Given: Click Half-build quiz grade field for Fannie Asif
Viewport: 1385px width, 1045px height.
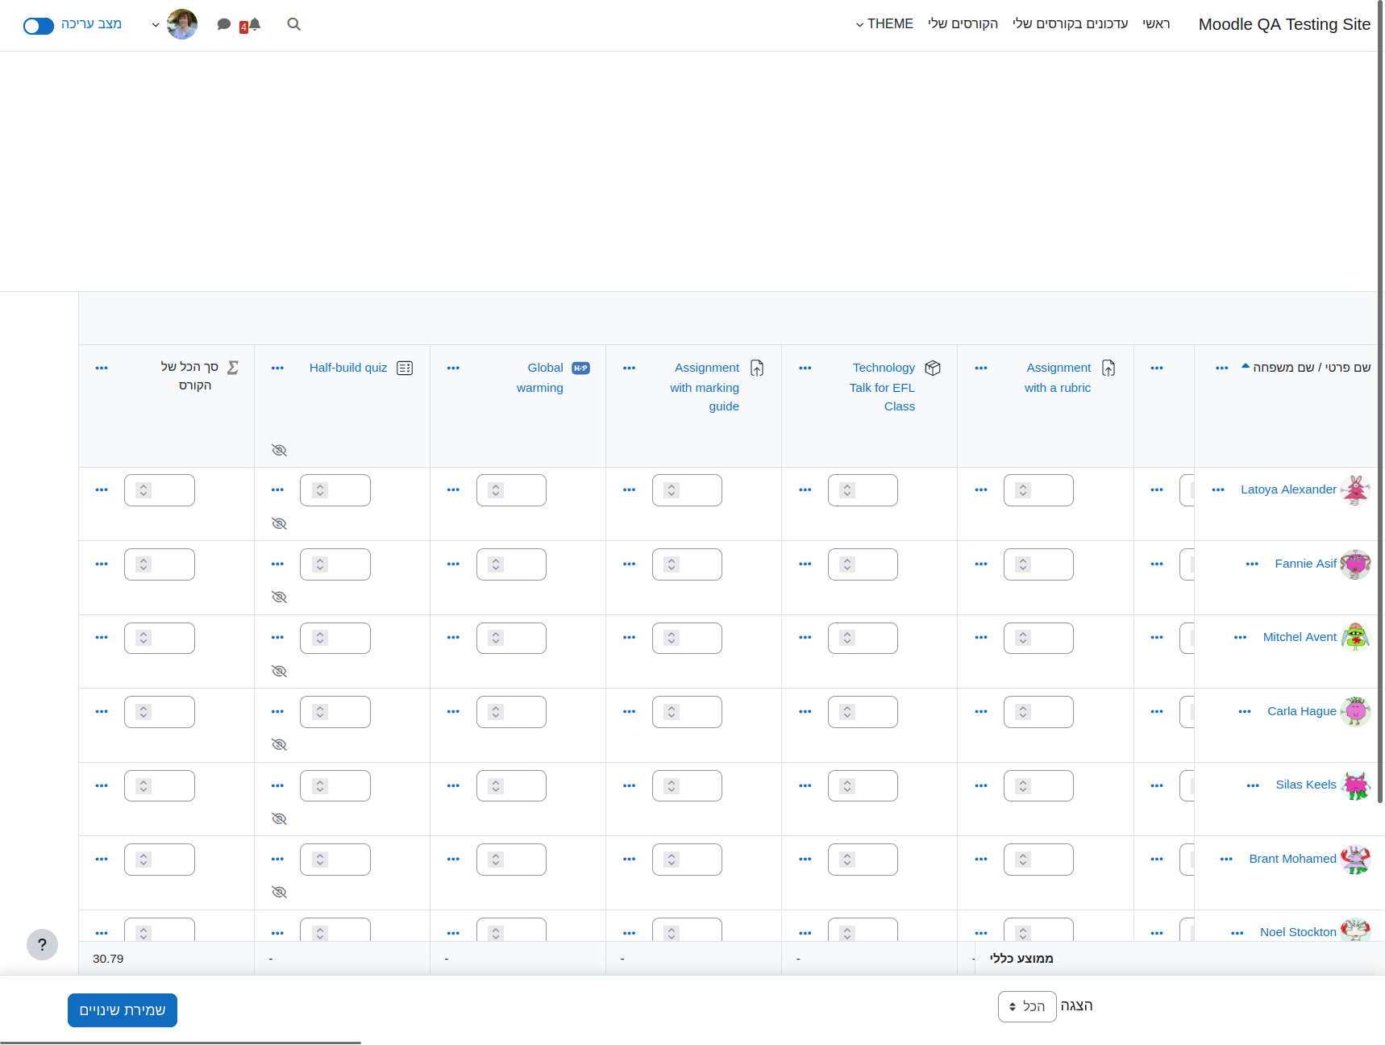Looking at the screenshot, I should pyautogui.click(x=335, y=564).
